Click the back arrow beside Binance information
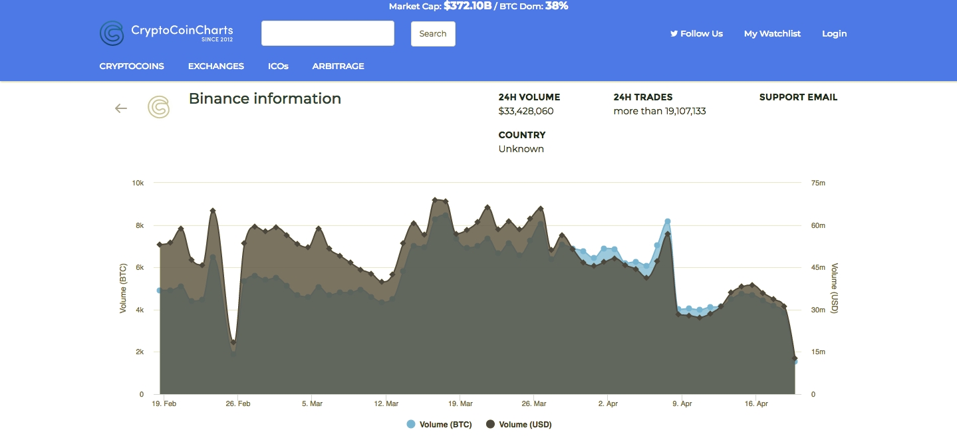 pos(121,108)
